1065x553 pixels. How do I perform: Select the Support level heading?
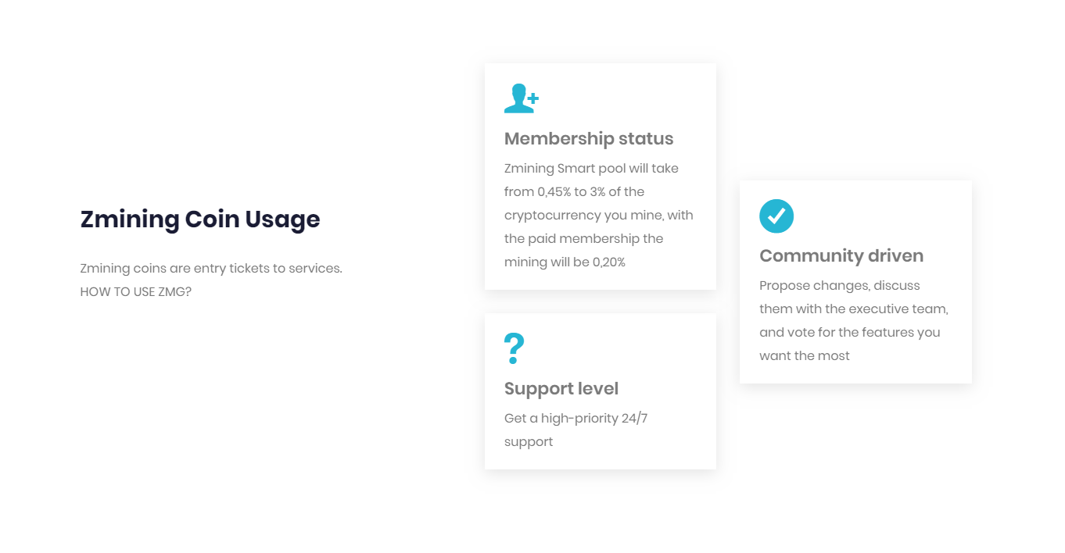[561, 388]
